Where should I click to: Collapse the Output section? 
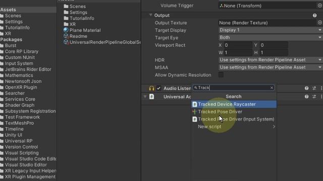[150, 15]
